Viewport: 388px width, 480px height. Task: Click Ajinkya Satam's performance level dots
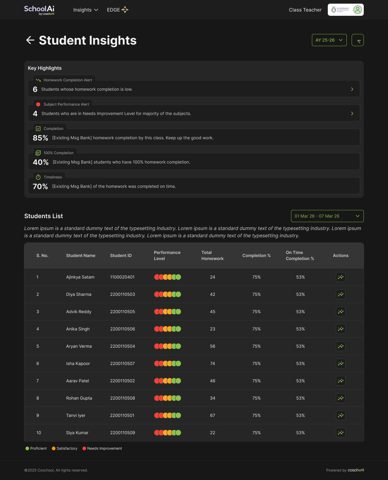tap(168, 277)
